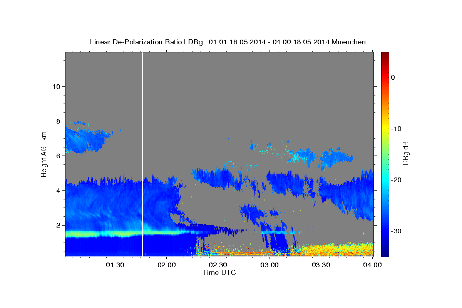
Task: Click the start date '01:01 18.05.2014' in title
Action: (237, 42)
